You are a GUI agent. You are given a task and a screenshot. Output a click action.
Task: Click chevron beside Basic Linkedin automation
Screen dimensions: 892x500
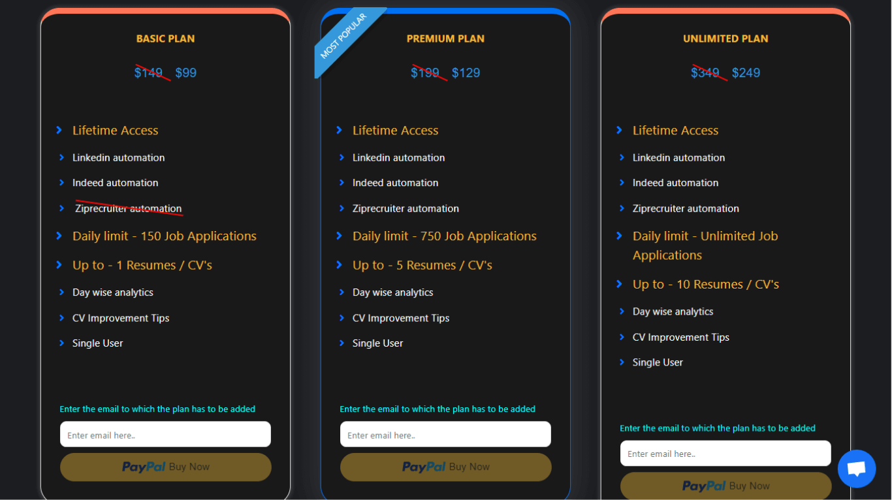61,157
